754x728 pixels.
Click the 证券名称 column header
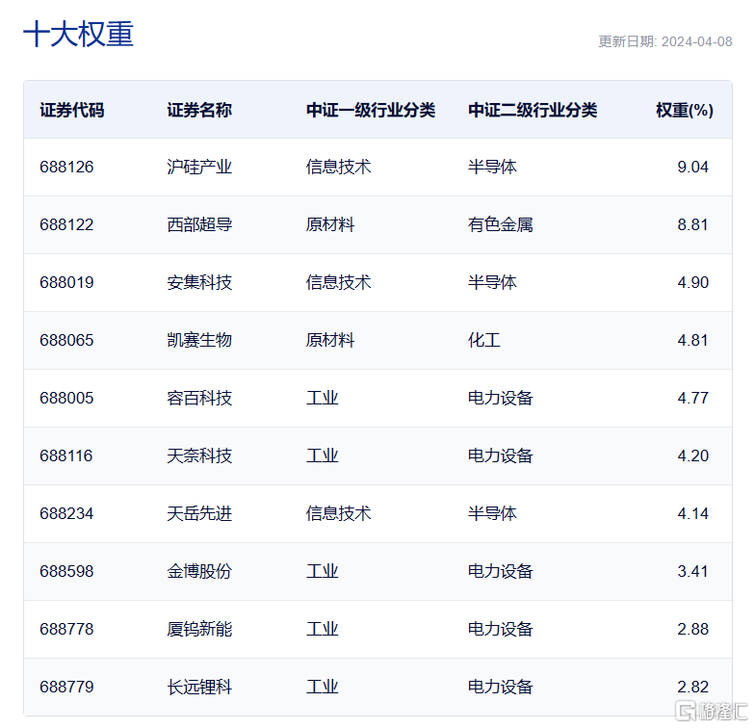pyautogui.click(x=199, y=110)
